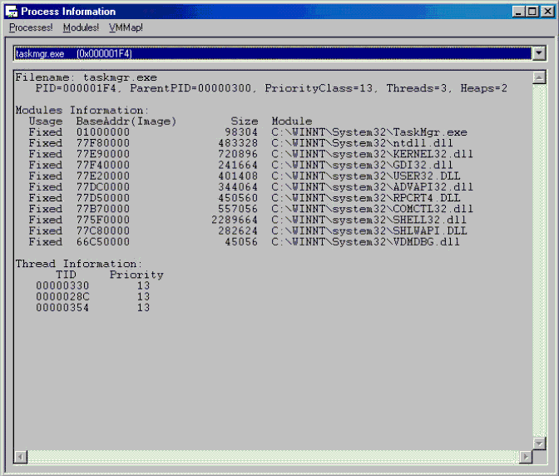This screenshot has width=559, height=476.
Task: Click the horizontal scrollbar track
Action: 274,457
